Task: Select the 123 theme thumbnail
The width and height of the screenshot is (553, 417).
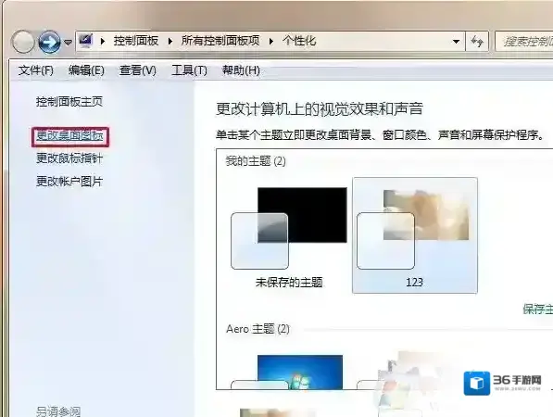Action: pos(415,235)
